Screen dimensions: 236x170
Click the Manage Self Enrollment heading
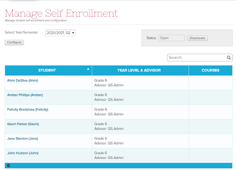(61, 13)
